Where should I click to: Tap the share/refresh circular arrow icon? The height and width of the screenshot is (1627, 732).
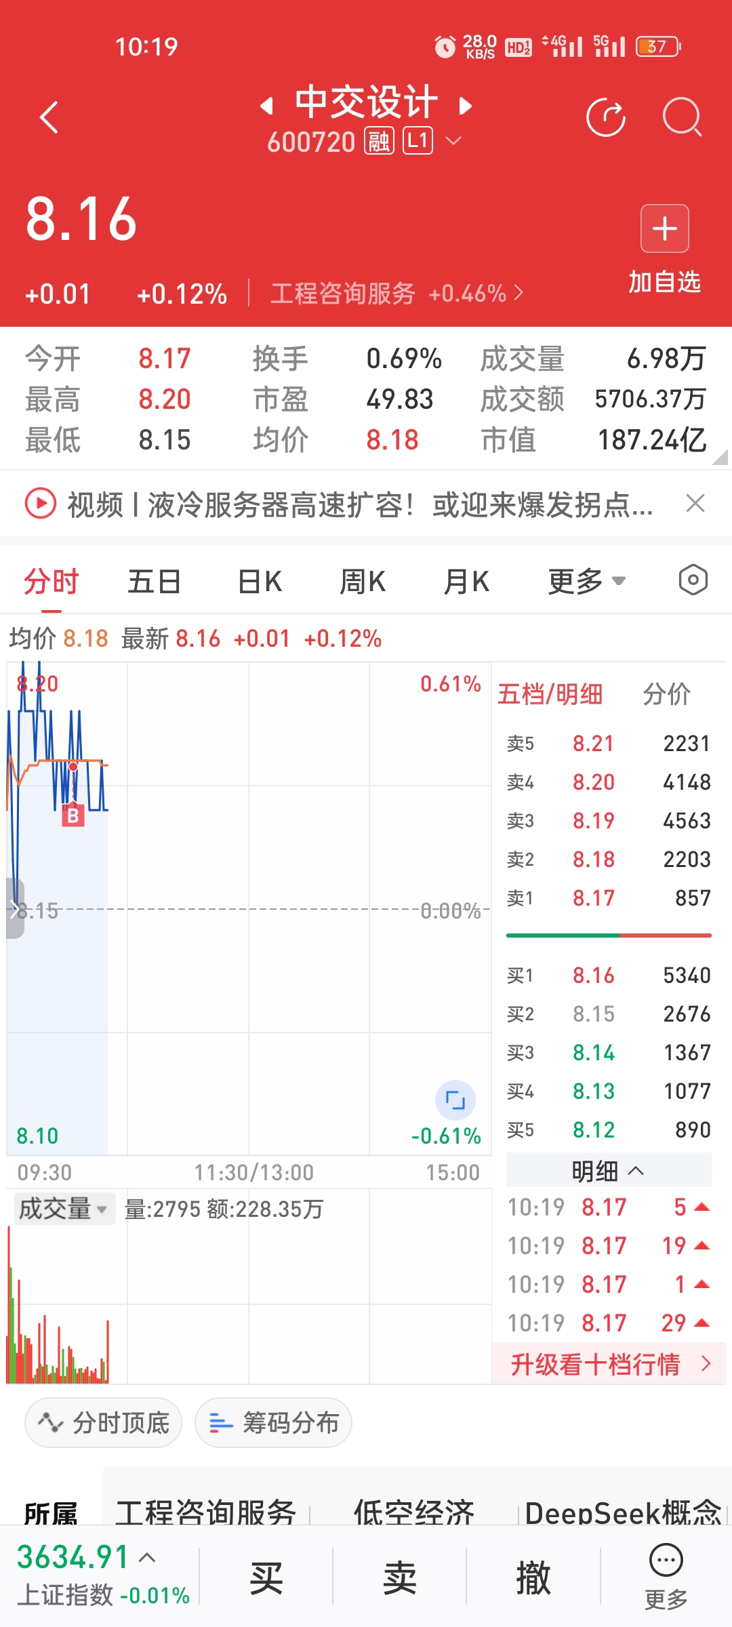point(606,117)
